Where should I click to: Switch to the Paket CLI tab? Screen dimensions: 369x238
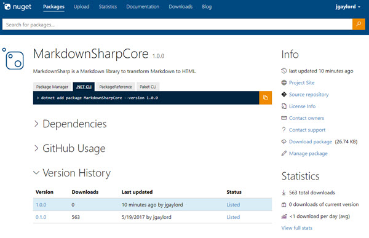coord(148,87)
